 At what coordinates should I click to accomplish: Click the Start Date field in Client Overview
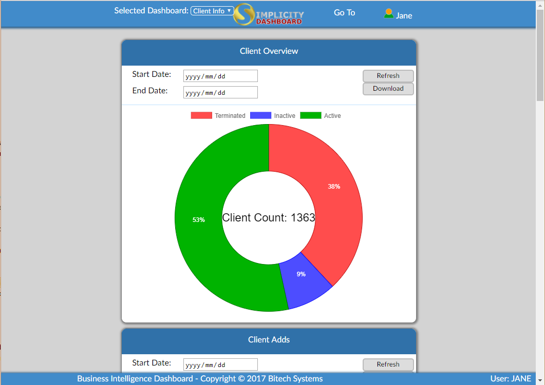[220, 75]
